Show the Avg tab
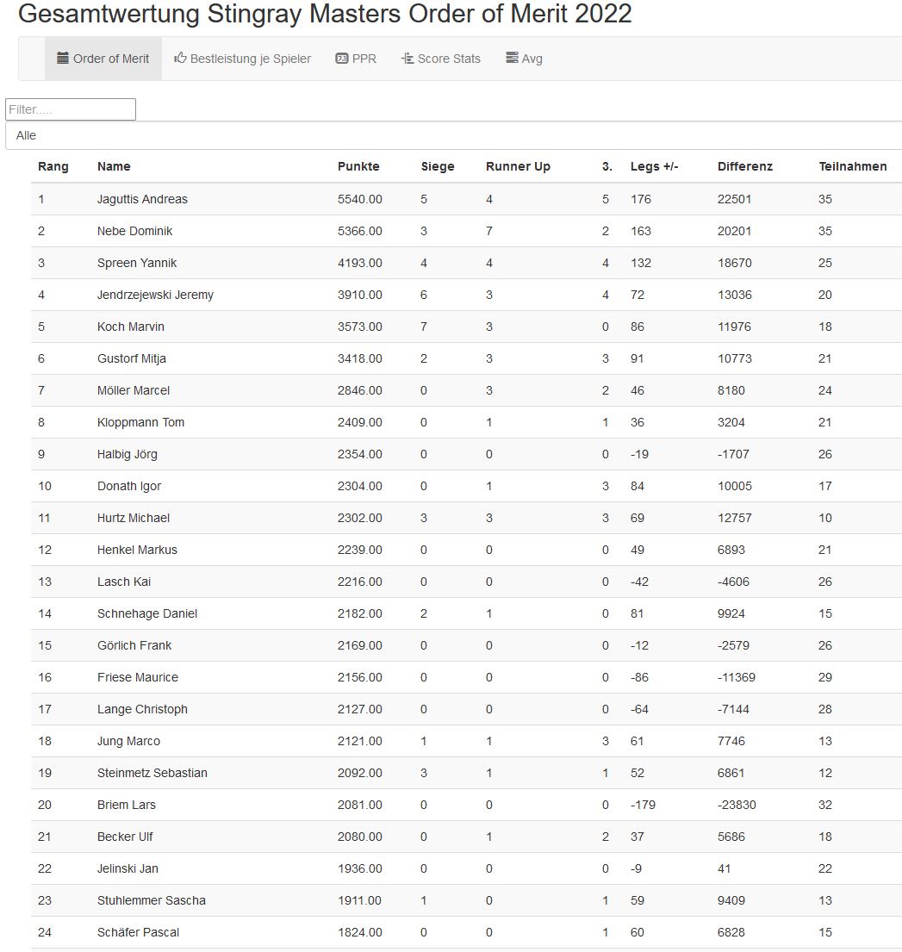Image resolution: width=902 pixels, height=952 pixels. point(532,59)
